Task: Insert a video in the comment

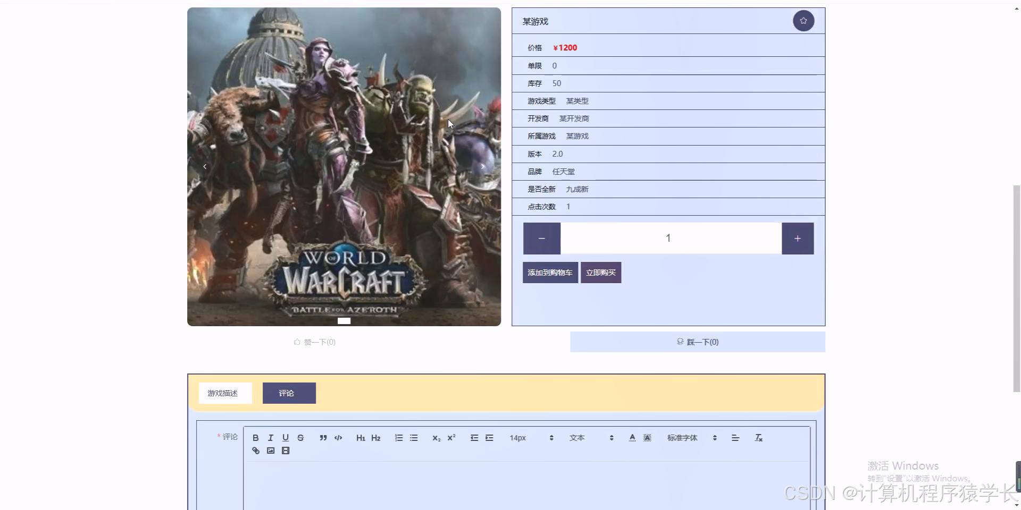Action: (286, 450)
